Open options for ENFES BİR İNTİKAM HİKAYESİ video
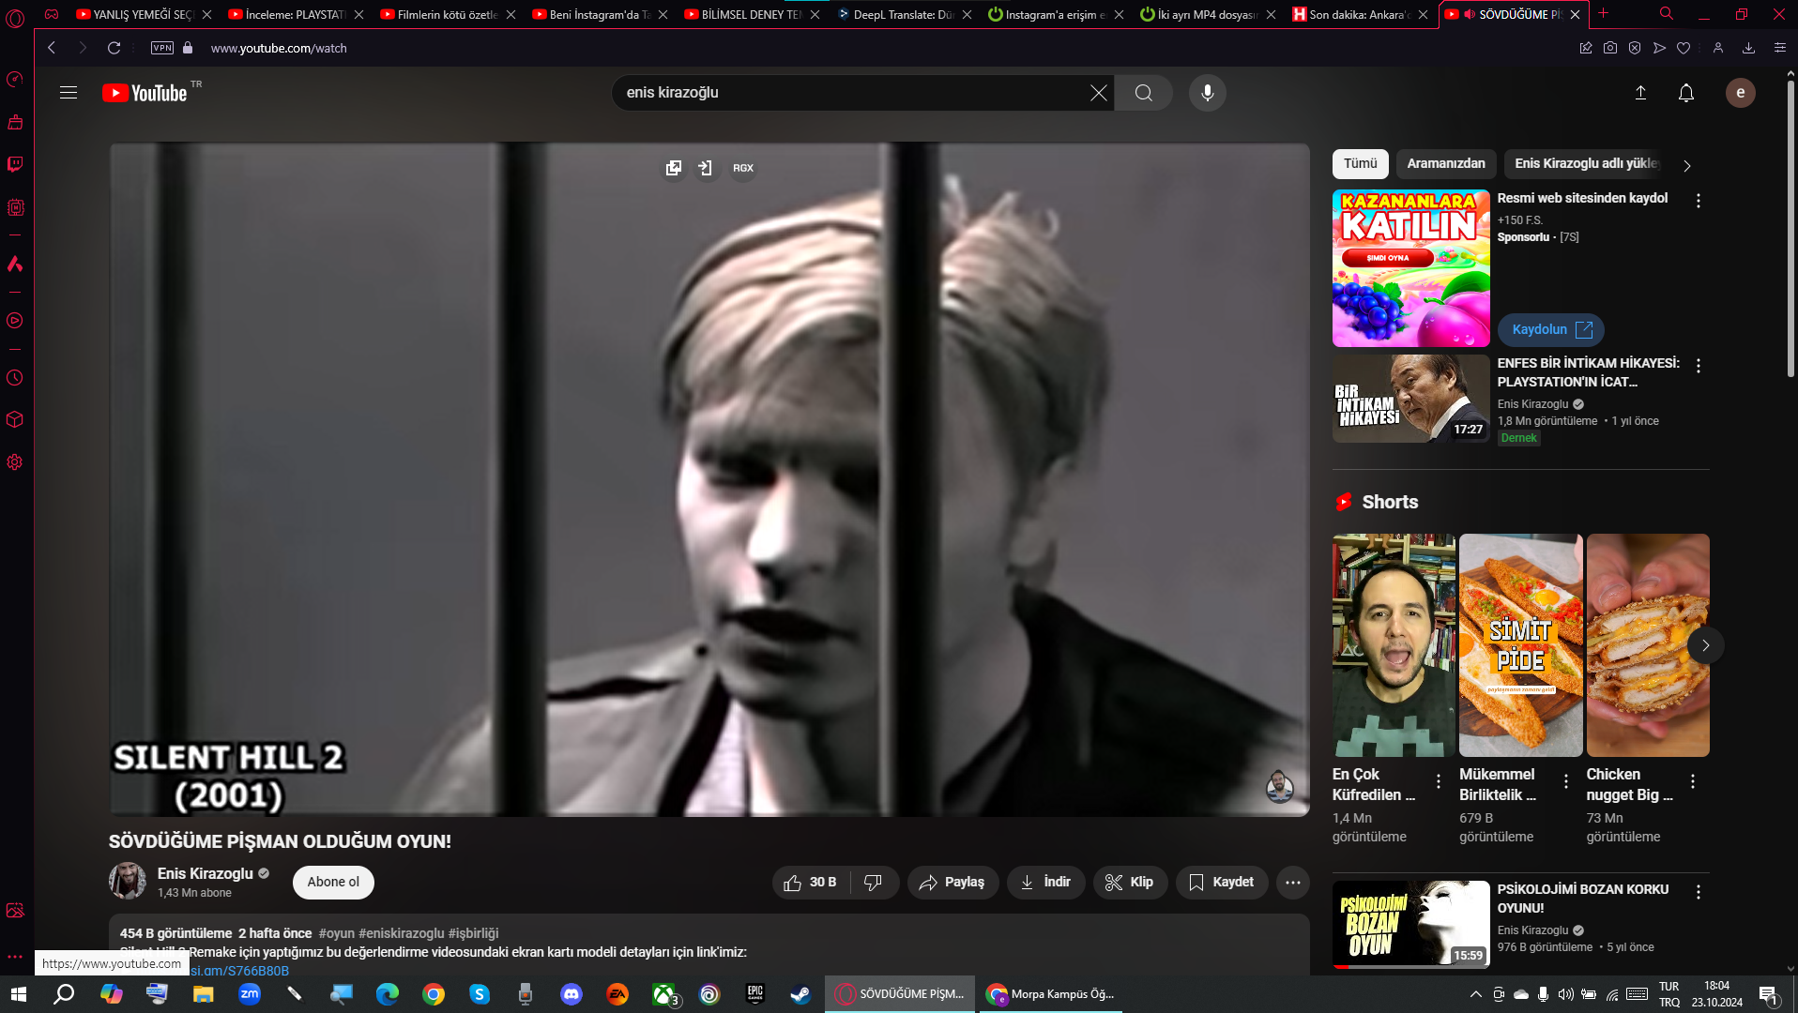 point(1699,366)
